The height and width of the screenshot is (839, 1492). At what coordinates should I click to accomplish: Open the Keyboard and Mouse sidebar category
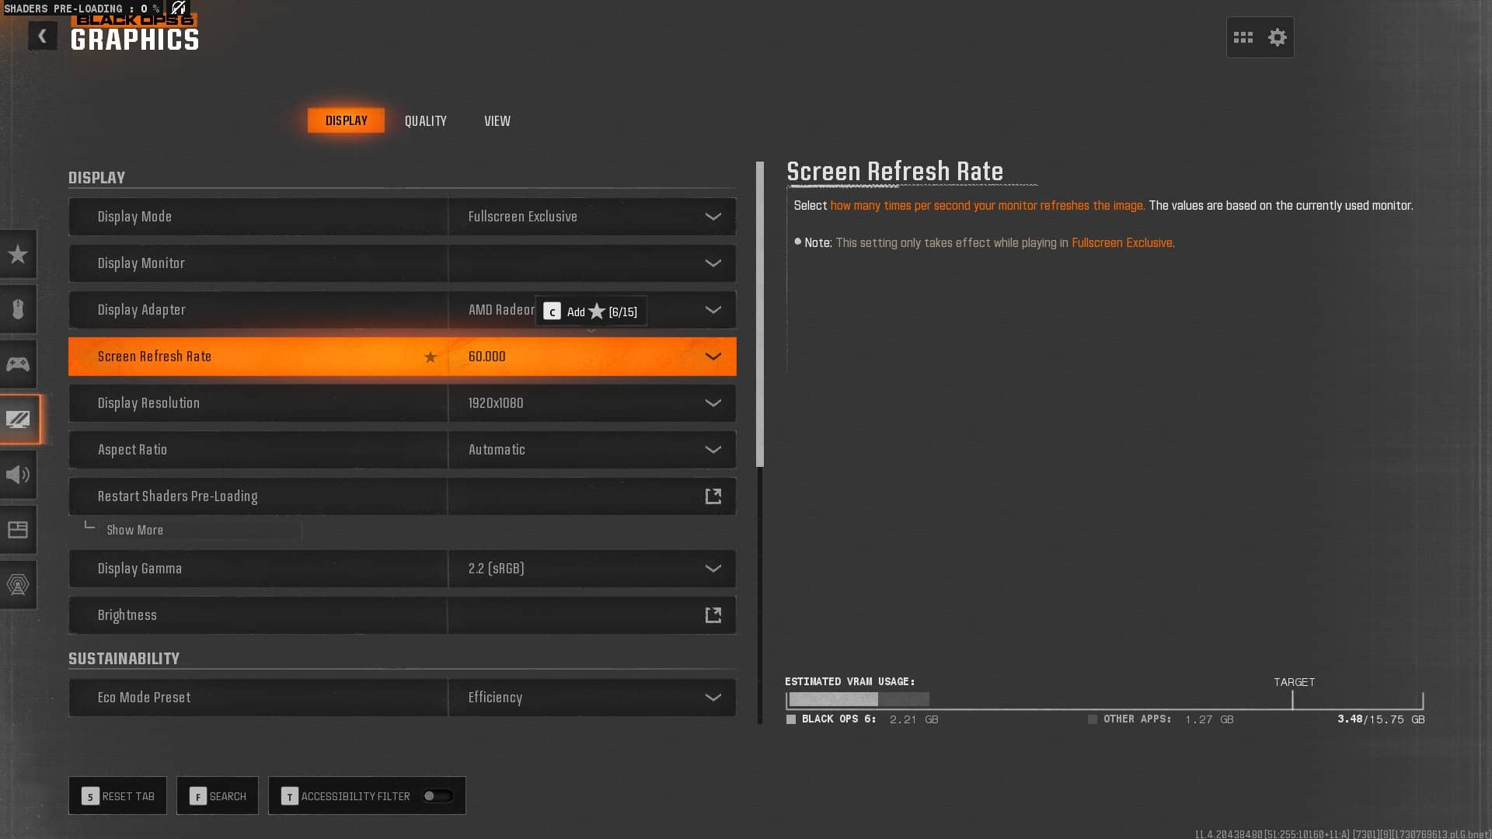point(18,309)
